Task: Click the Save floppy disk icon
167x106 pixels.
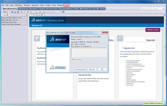Action: [x=18, y=12]
